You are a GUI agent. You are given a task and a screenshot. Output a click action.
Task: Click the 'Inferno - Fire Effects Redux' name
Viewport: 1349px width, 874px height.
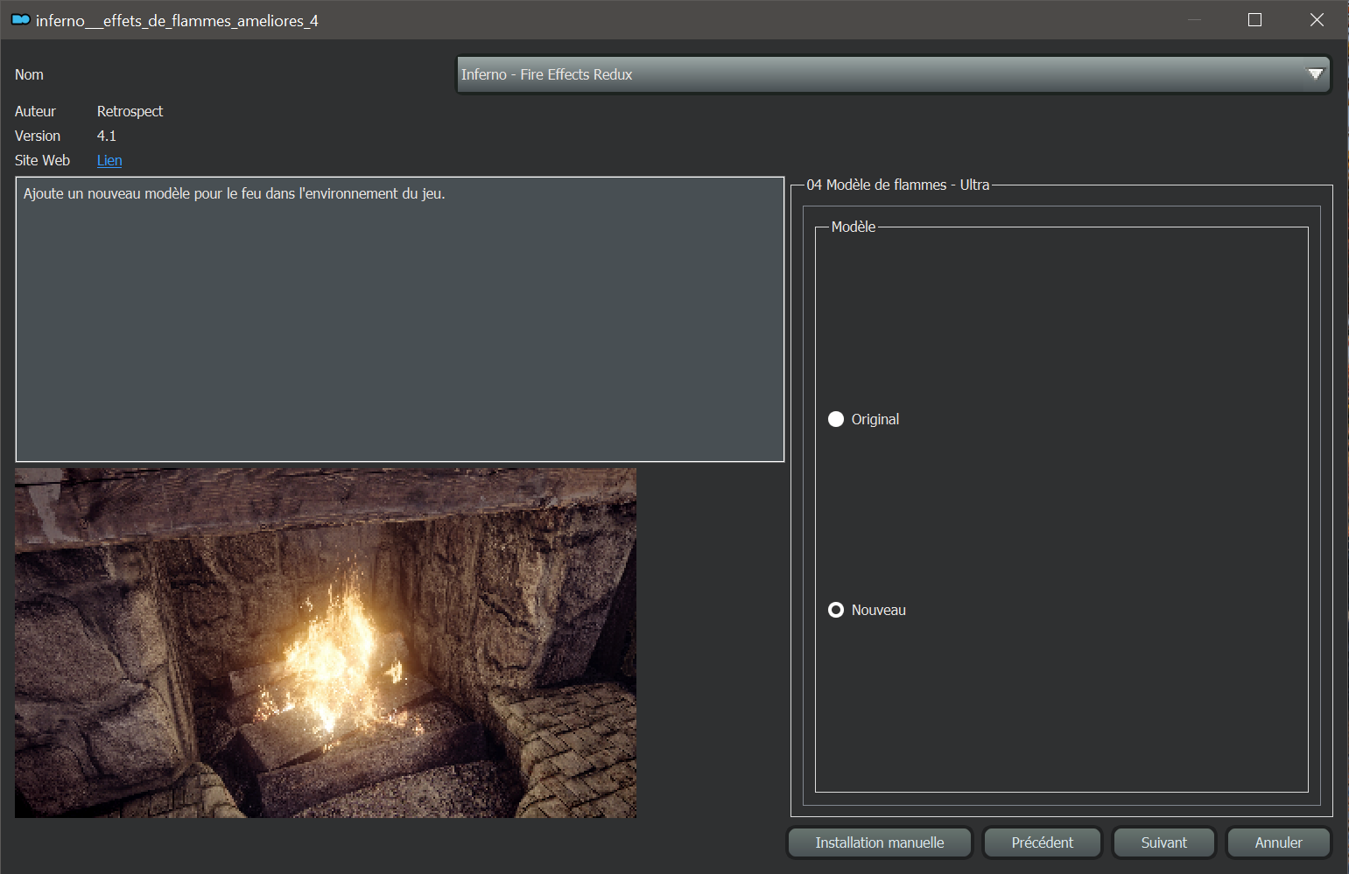[x=546, y=74]
